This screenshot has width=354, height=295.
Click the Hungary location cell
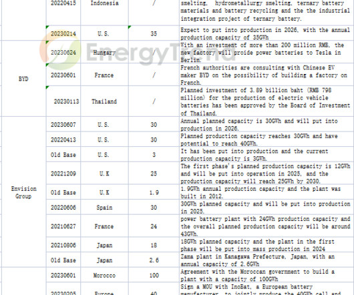tap(104, 52)
